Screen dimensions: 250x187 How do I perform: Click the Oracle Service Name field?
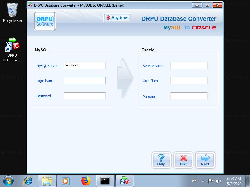pos(188,65)
